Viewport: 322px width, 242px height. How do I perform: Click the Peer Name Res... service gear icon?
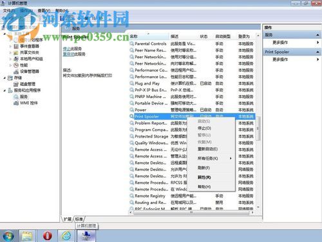(x=131, y=50)
